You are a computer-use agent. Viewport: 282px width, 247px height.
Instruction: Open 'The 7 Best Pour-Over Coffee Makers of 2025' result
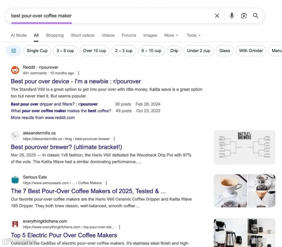88,191
